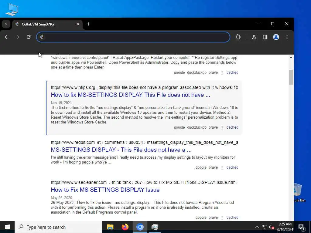311x233 pixels.
Task: Expand the tab search dropdown arrow
Action: pyautogui.click(x=6, y=24)
